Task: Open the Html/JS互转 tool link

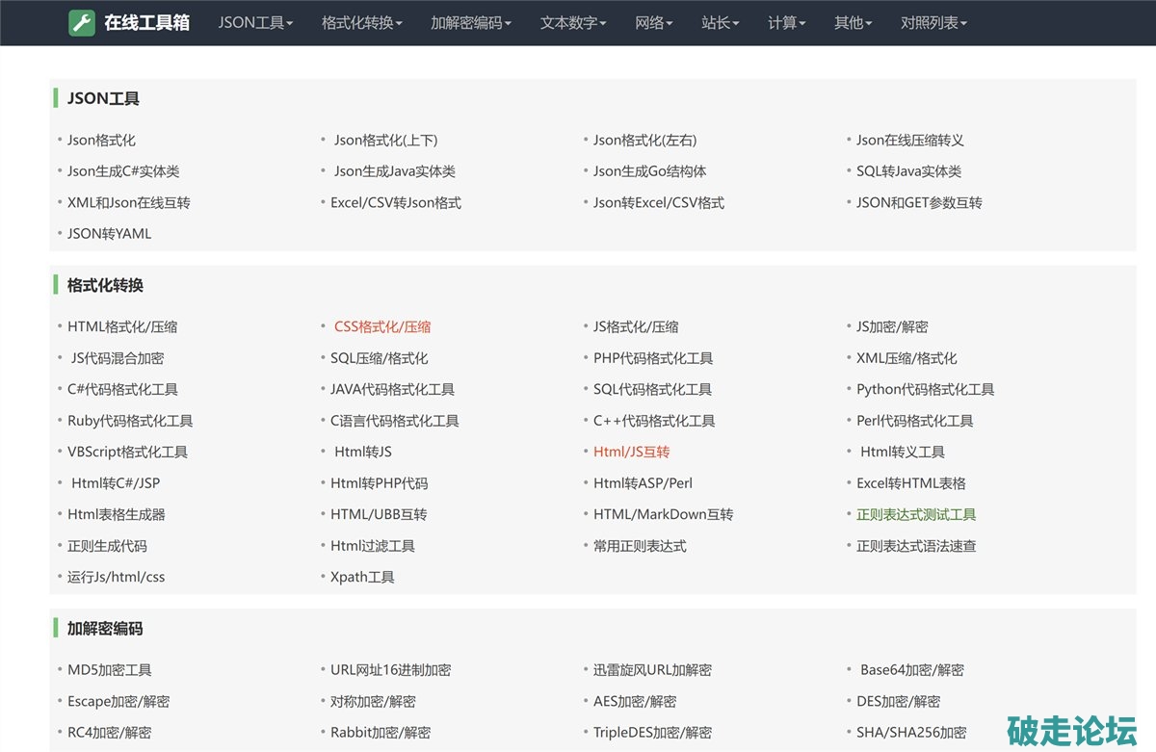Action: [631, 453]
